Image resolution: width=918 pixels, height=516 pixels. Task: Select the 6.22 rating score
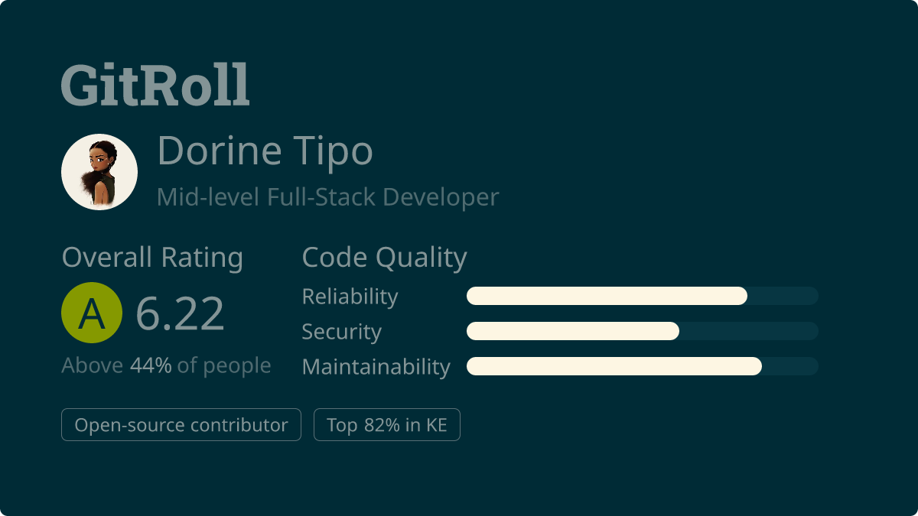(x=181, y=313)
